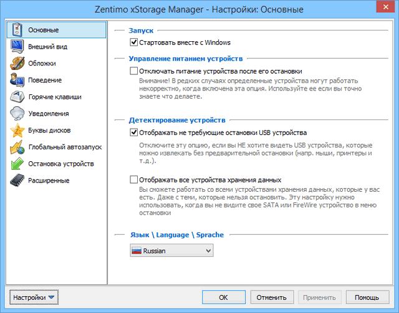This screenshot has width=399, height=313.
Task: Click the green arrow Остановка устройств icon
Action: point(17,164)
